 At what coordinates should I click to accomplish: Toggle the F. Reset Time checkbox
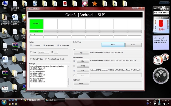[58, 46]
